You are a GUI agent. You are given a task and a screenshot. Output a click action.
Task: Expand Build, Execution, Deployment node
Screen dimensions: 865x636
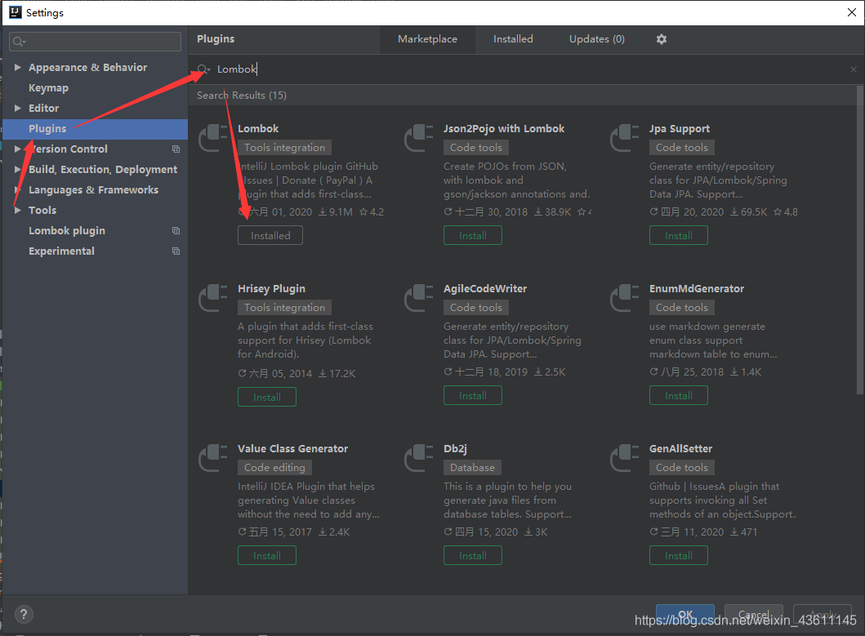tap(18, 169)
